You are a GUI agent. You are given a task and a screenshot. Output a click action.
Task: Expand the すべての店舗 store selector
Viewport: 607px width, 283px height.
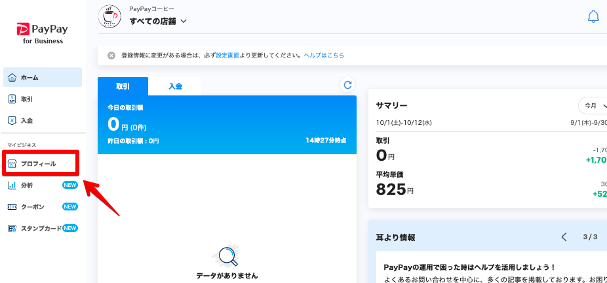click(x=158, y=21)
